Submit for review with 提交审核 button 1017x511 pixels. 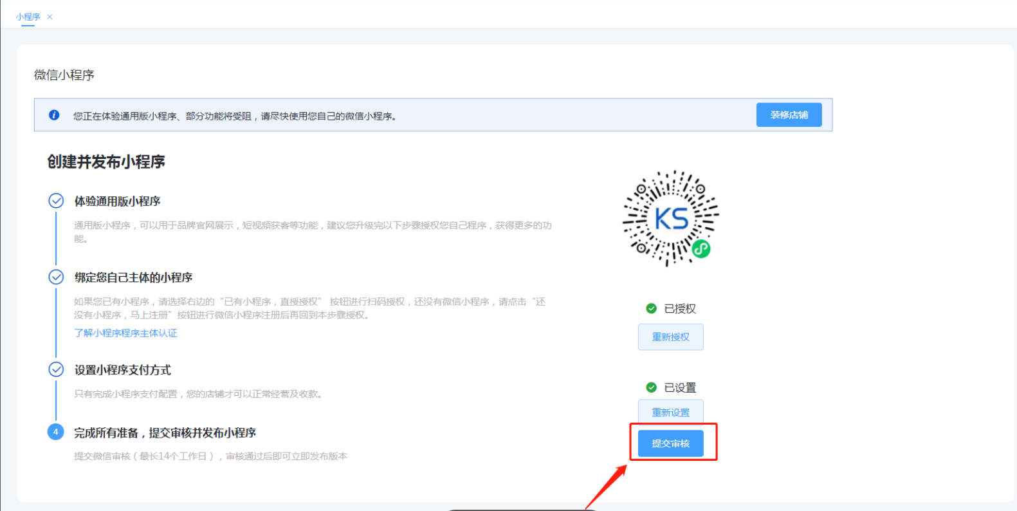670,443
